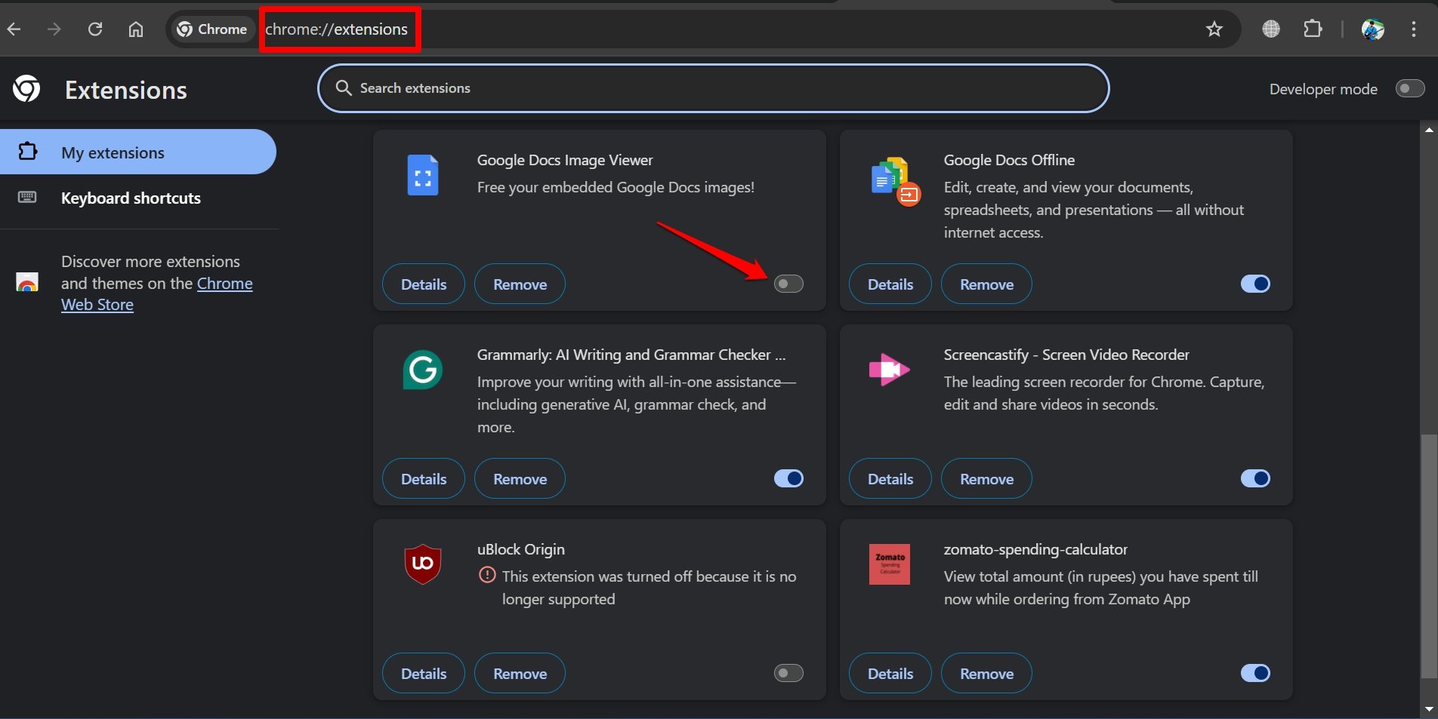
Task: Remove zomato-spending-calculator extension
Action: [986, 674]
